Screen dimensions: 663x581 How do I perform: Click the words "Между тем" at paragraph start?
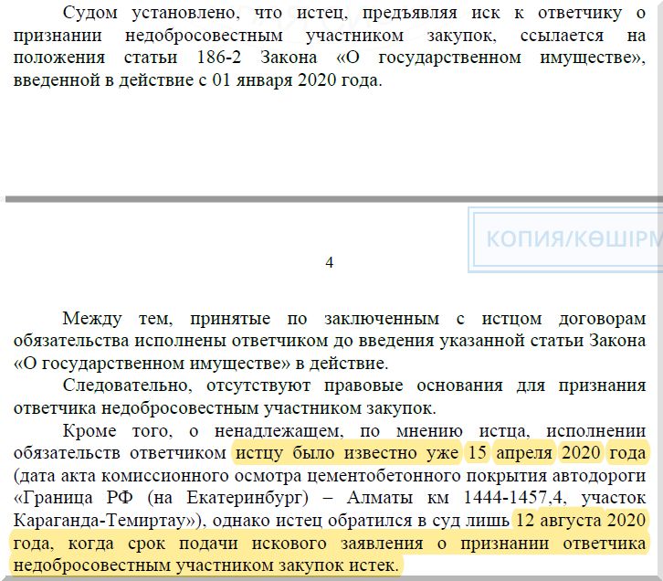click(117, 319)
